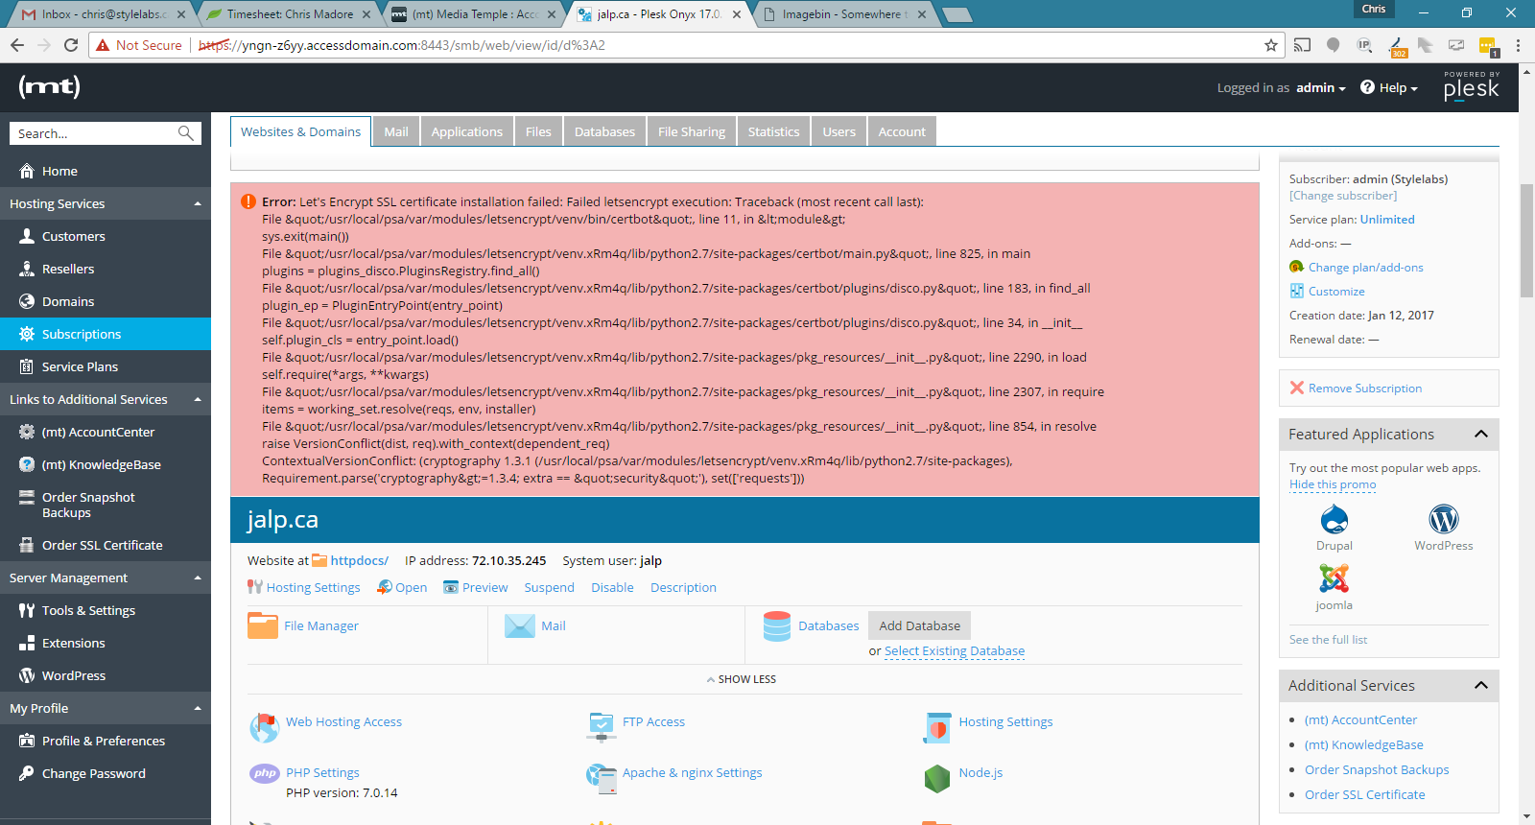
Task: Open the Change plan/add-ons link
Action: tap(1366, 267)
